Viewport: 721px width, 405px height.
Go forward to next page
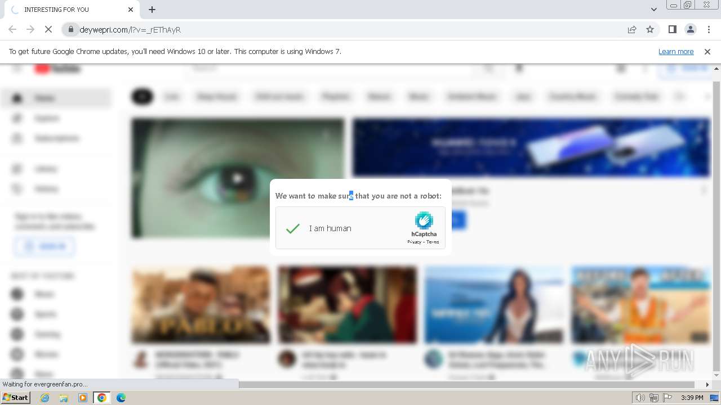(x=30, y=29)
